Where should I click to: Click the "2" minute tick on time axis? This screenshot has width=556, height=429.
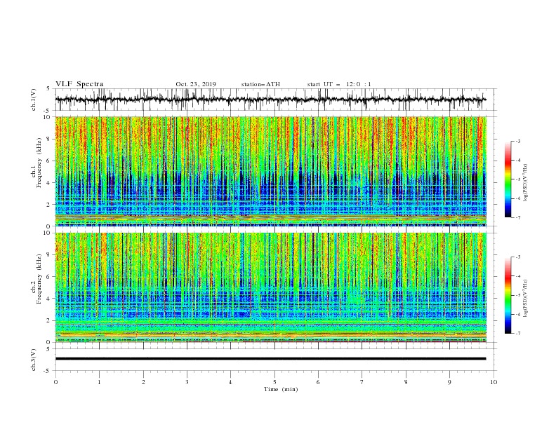pos(143,382)
